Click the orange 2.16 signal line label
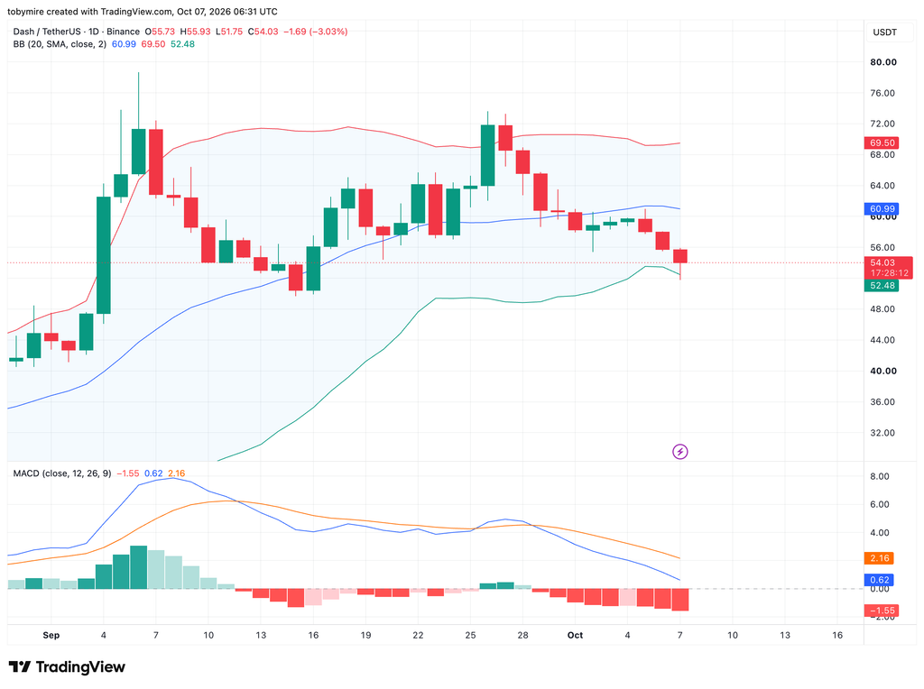Screen dimensions: 924x689 879,557
